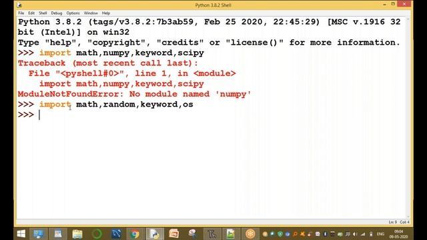
Task: Click the red 'import math,numpy,keyword,scipy' traceback line
Action: point(121,84)
